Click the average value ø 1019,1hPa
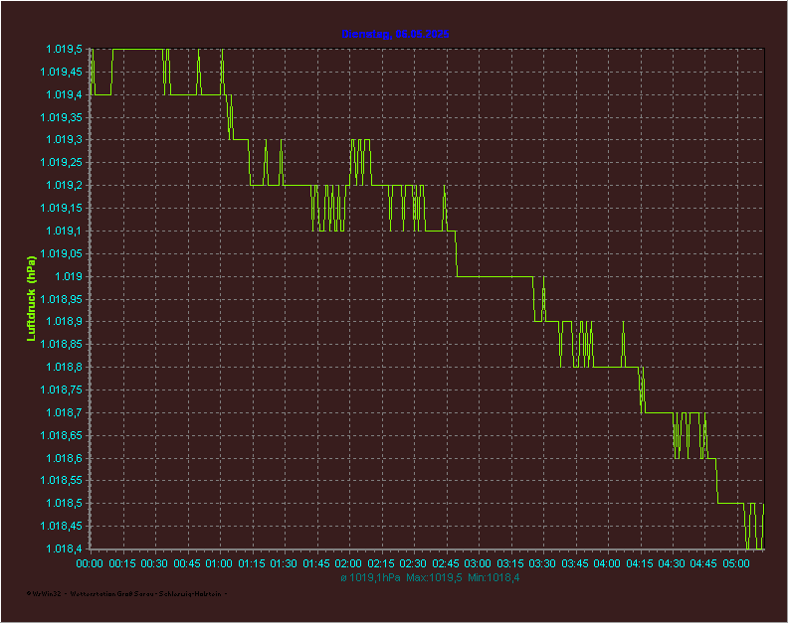 pyautogui.click(x=370, y=578)
